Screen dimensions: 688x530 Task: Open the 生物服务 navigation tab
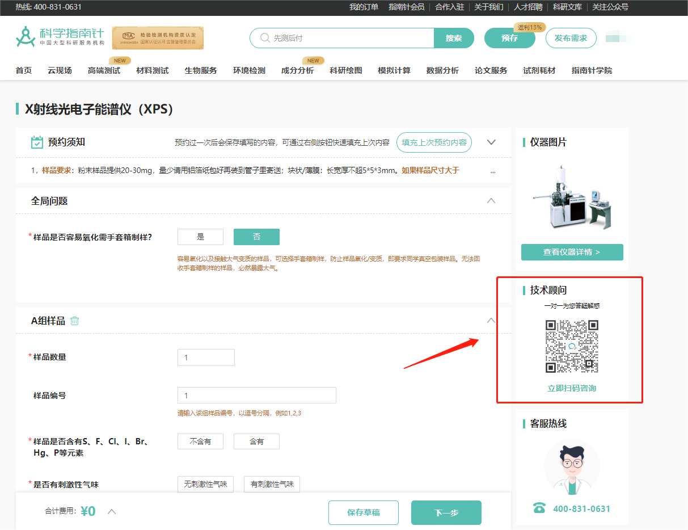(x=199, y=70)
